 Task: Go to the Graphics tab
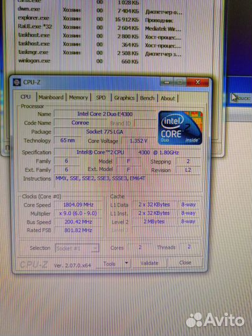pyautogui.click(x=124, y=98)
